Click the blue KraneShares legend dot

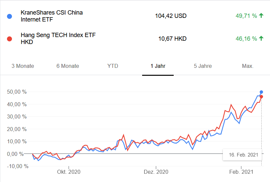point(9,16)
